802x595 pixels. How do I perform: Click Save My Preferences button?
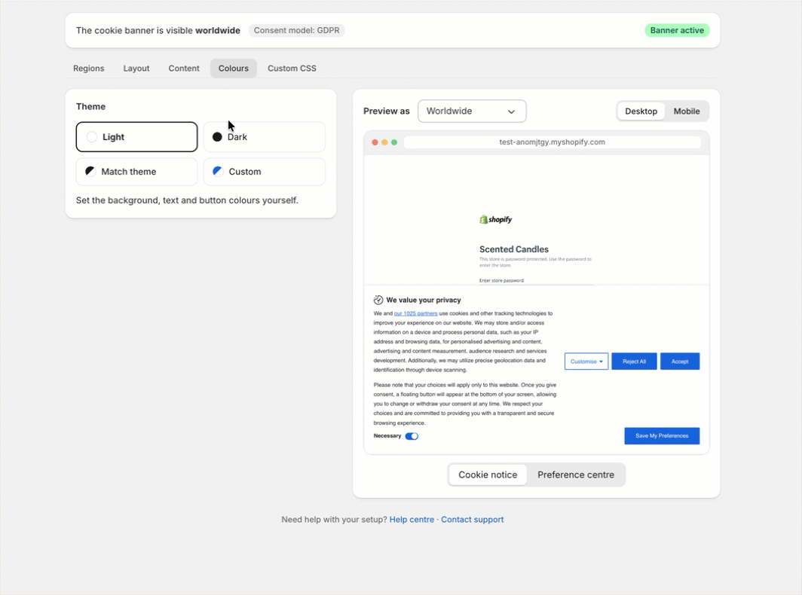(662, 436)
